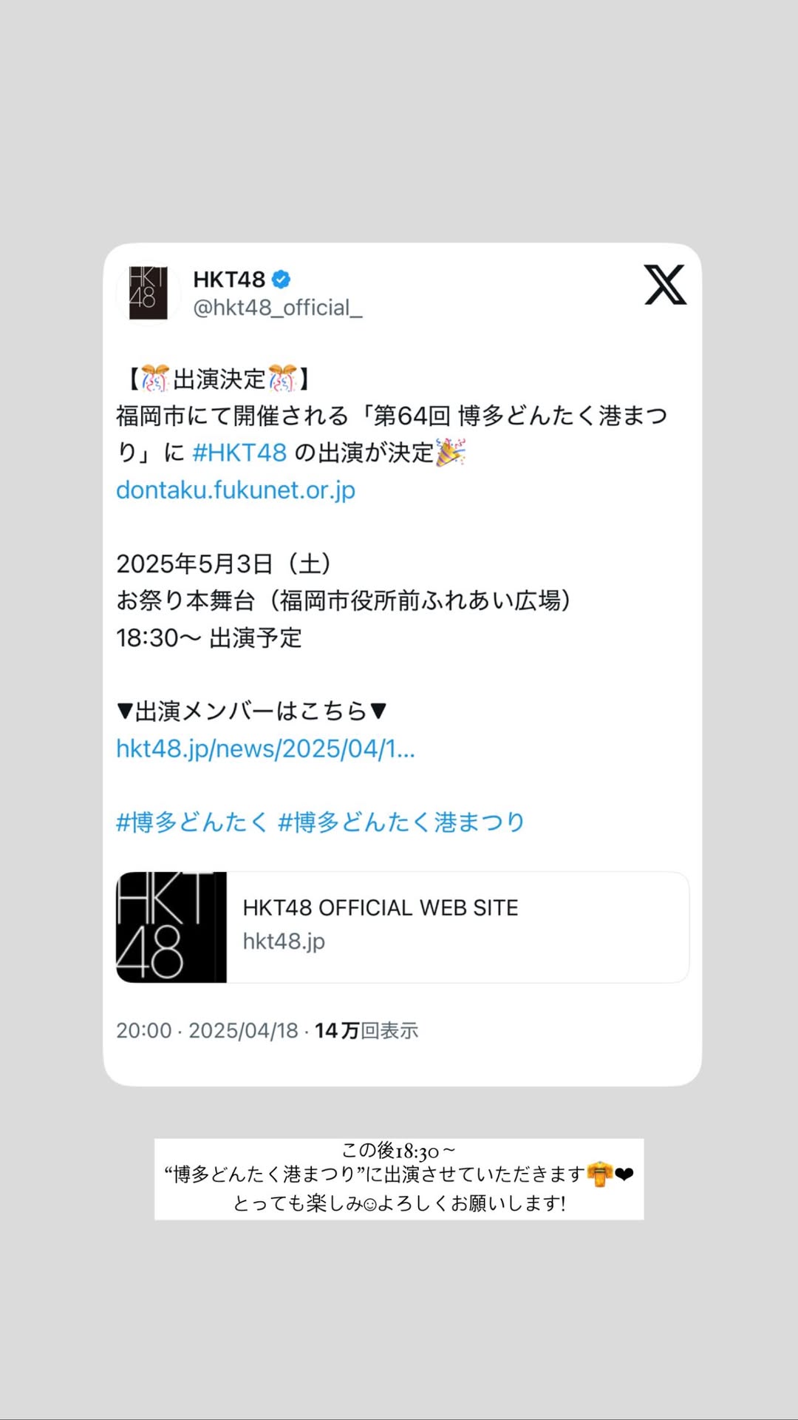Open the HKT48 logo card thumbnail
798x1420 pixels.
tap(171, 927)
